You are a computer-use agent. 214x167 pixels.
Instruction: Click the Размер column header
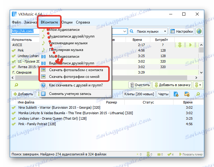[x=112, y=102]
